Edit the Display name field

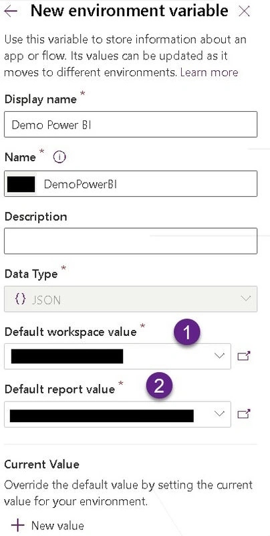click(130, 124)
